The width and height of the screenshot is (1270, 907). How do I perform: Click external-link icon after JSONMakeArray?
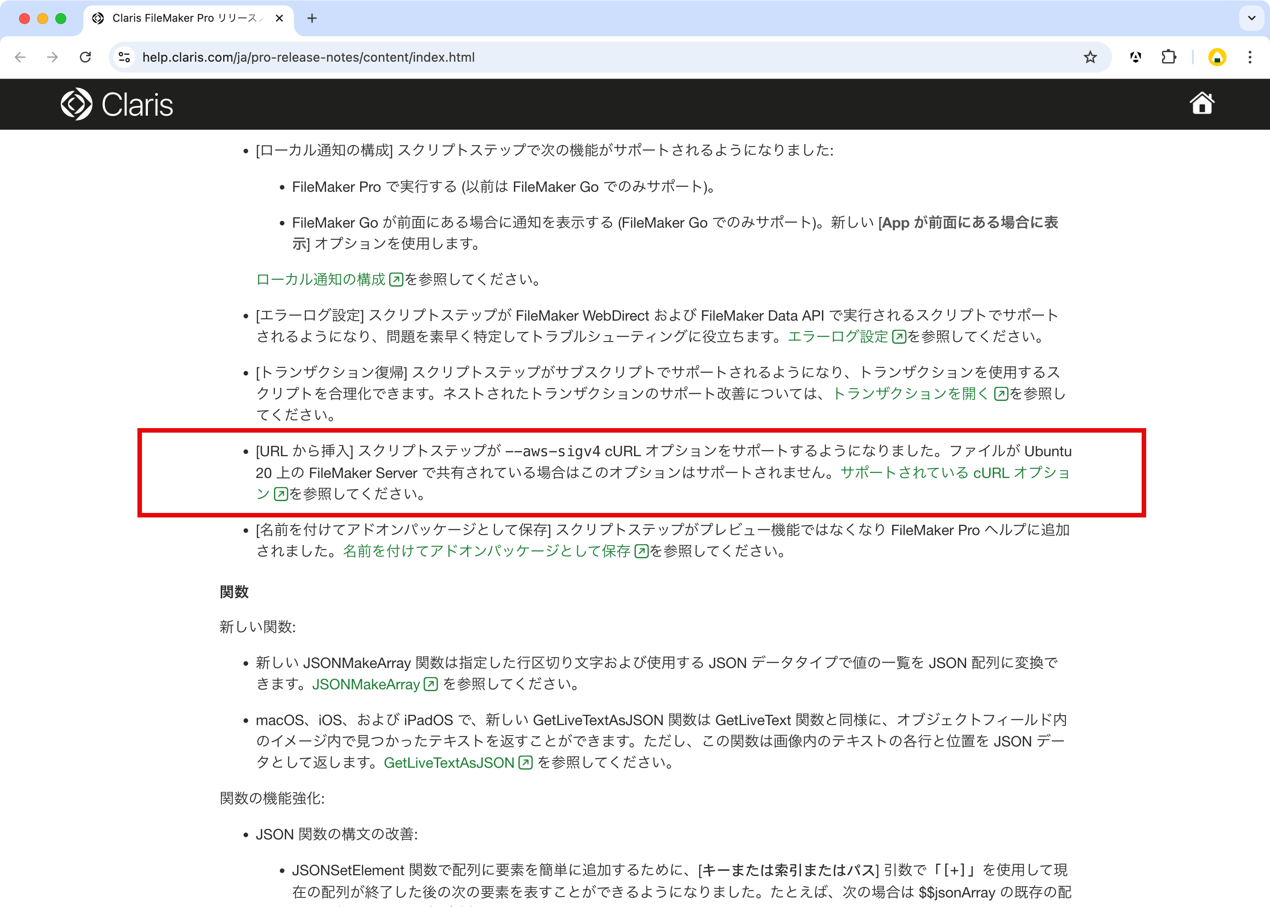coord(430,684)
